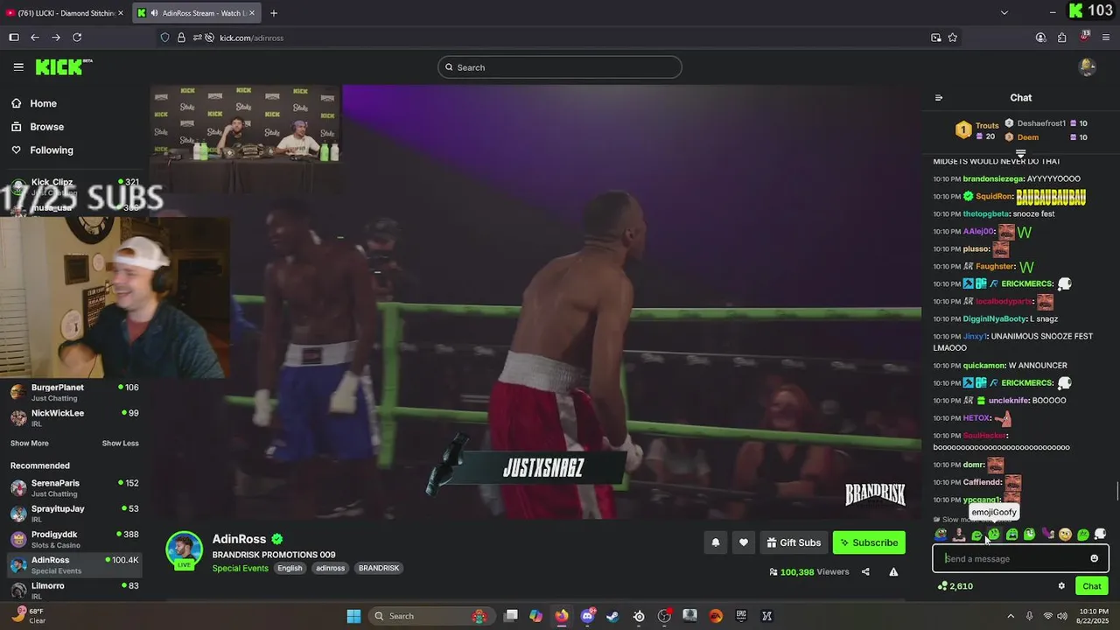
Task: Show hidden system tray icons
Action: pyautogui.click(x=1011, y=616)
